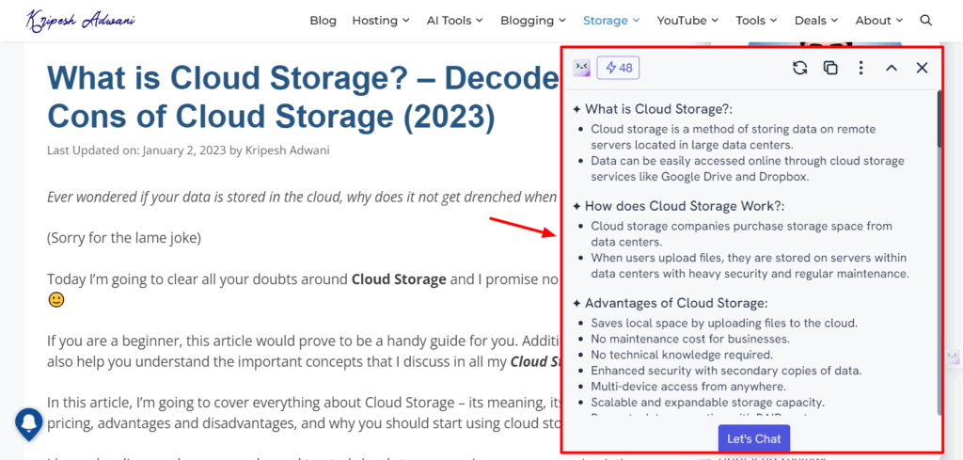Expand the Hosting dropdown menu
Image resolution: width=963 pixels, height=460 pixels.
(380, 20)
